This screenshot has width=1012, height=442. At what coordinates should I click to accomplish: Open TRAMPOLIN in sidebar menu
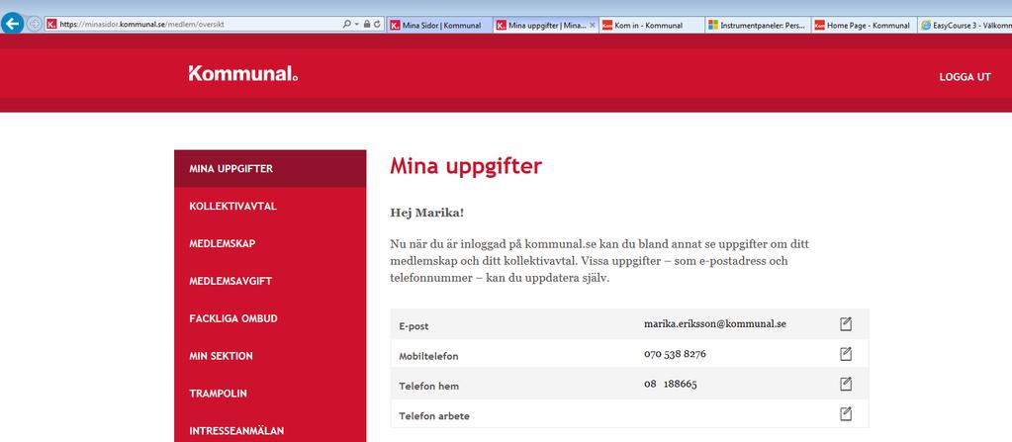pos(270,394)
